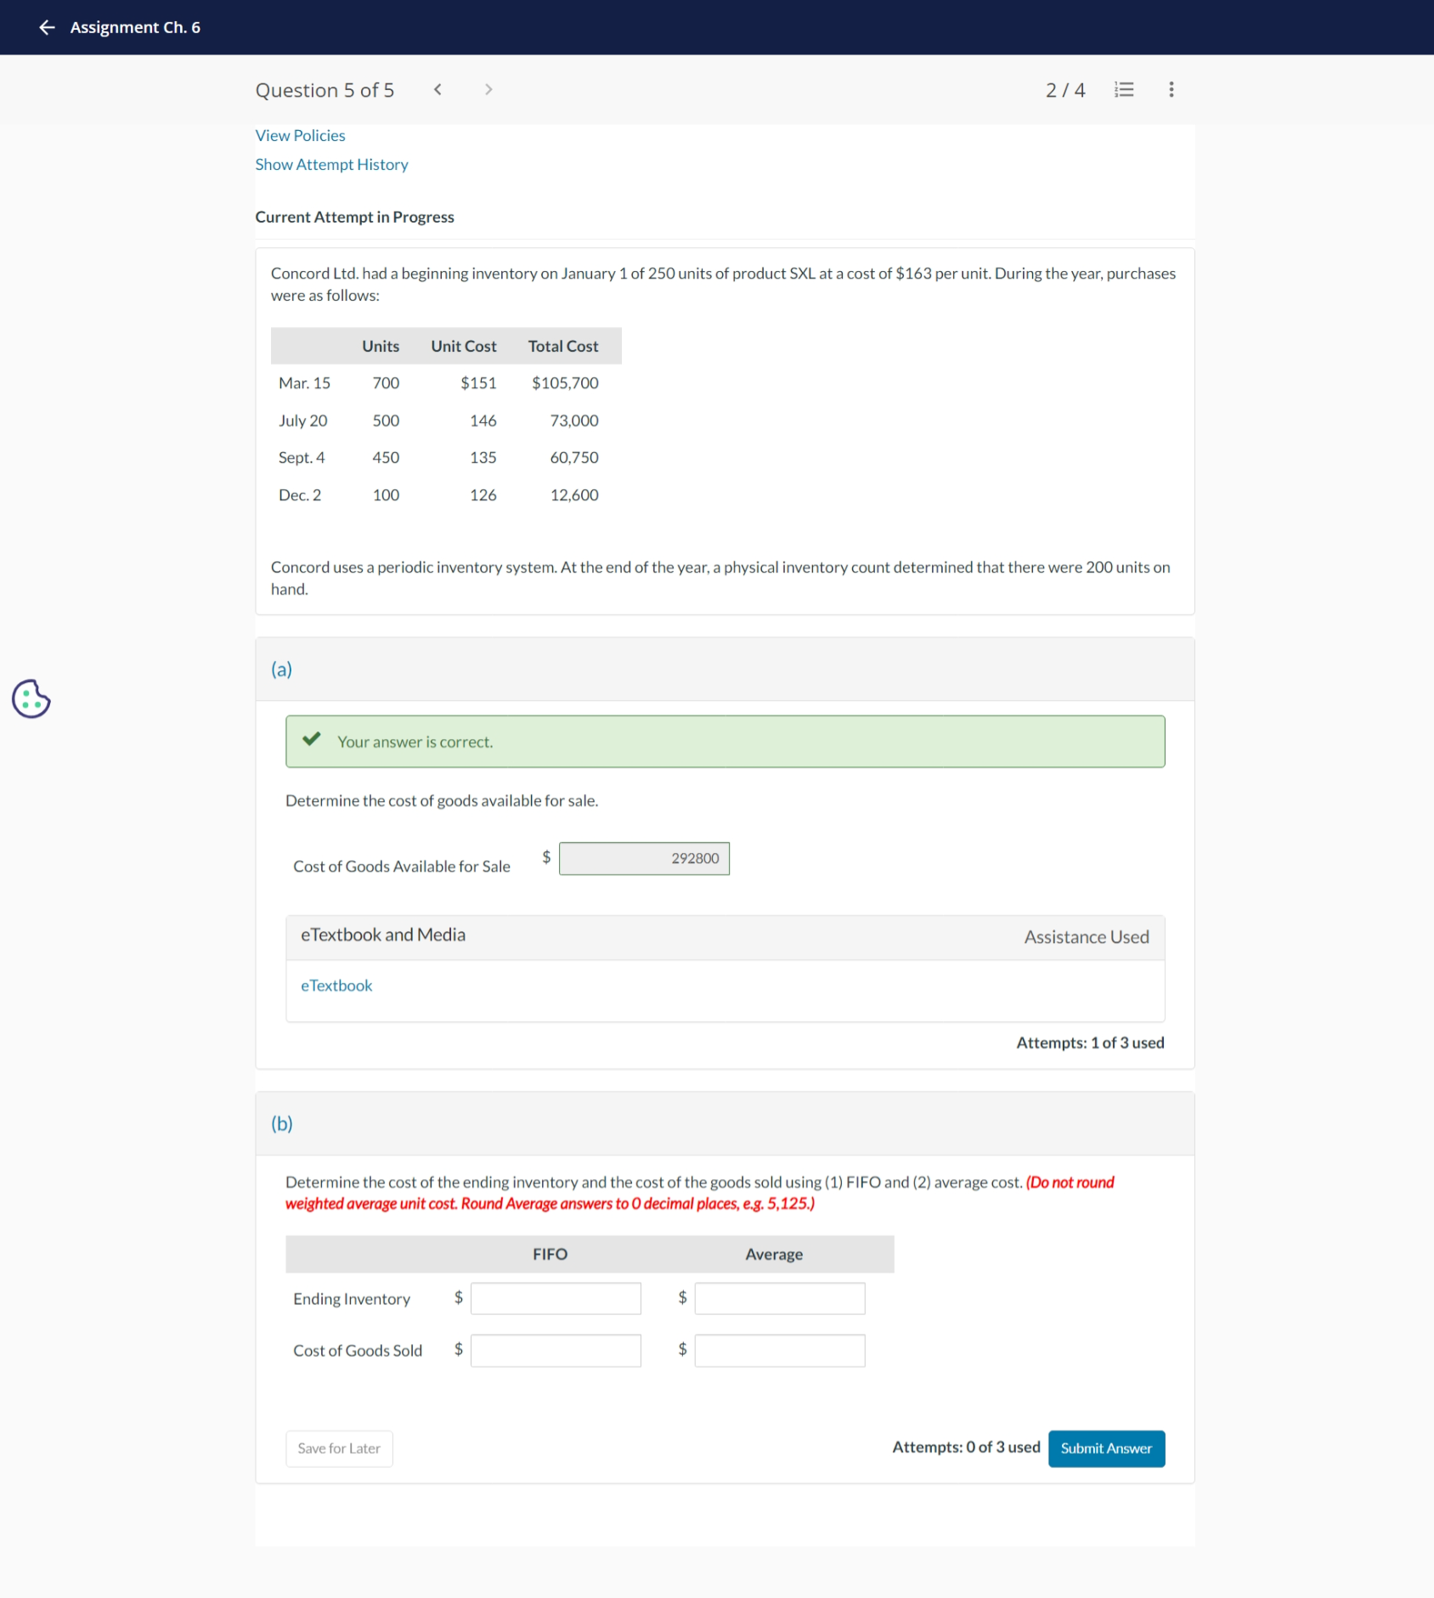Go to the next question chevron

488,89
